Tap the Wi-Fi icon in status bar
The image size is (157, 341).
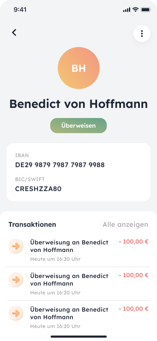click(136, 10)
